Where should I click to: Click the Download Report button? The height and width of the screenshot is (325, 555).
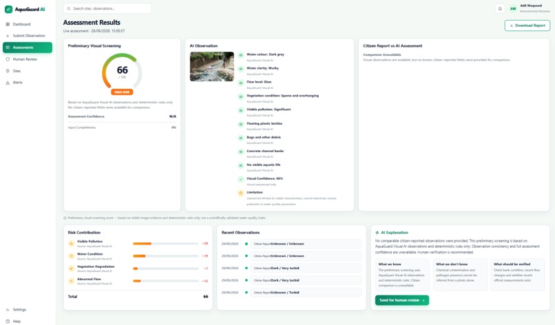tap(527, 25)
